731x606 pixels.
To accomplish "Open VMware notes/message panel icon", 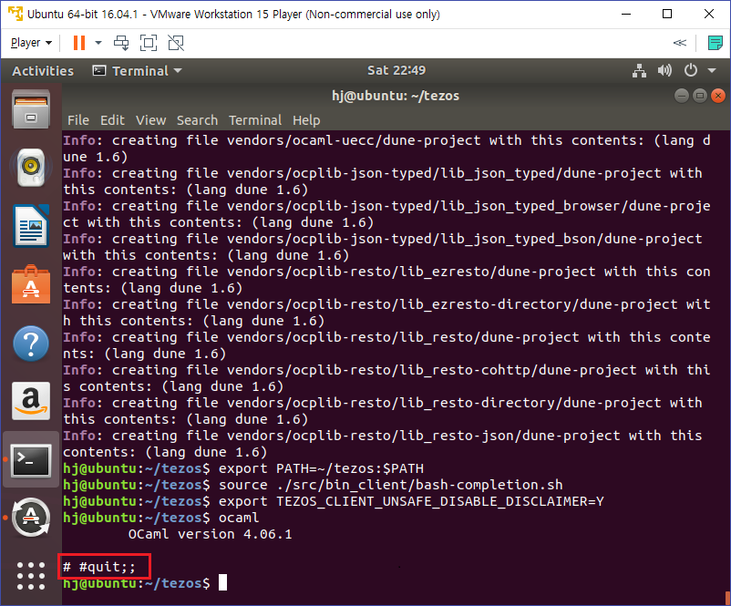I will pyautogui.click(x=715, y=43).
